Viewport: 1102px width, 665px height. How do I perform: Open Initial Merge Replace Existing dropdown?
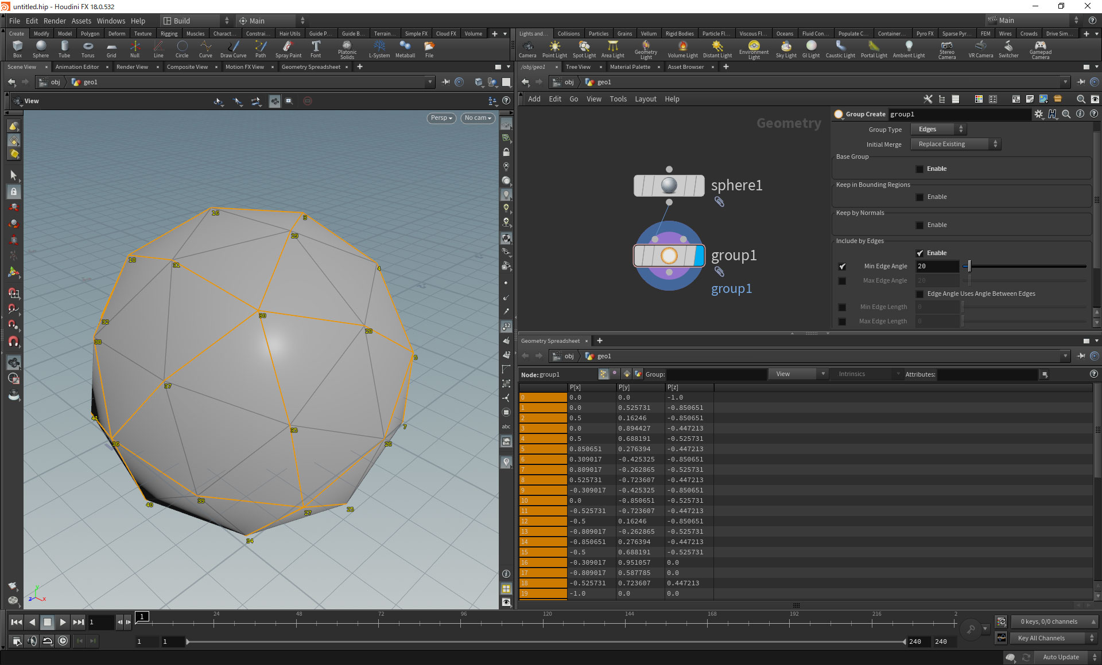956,144
